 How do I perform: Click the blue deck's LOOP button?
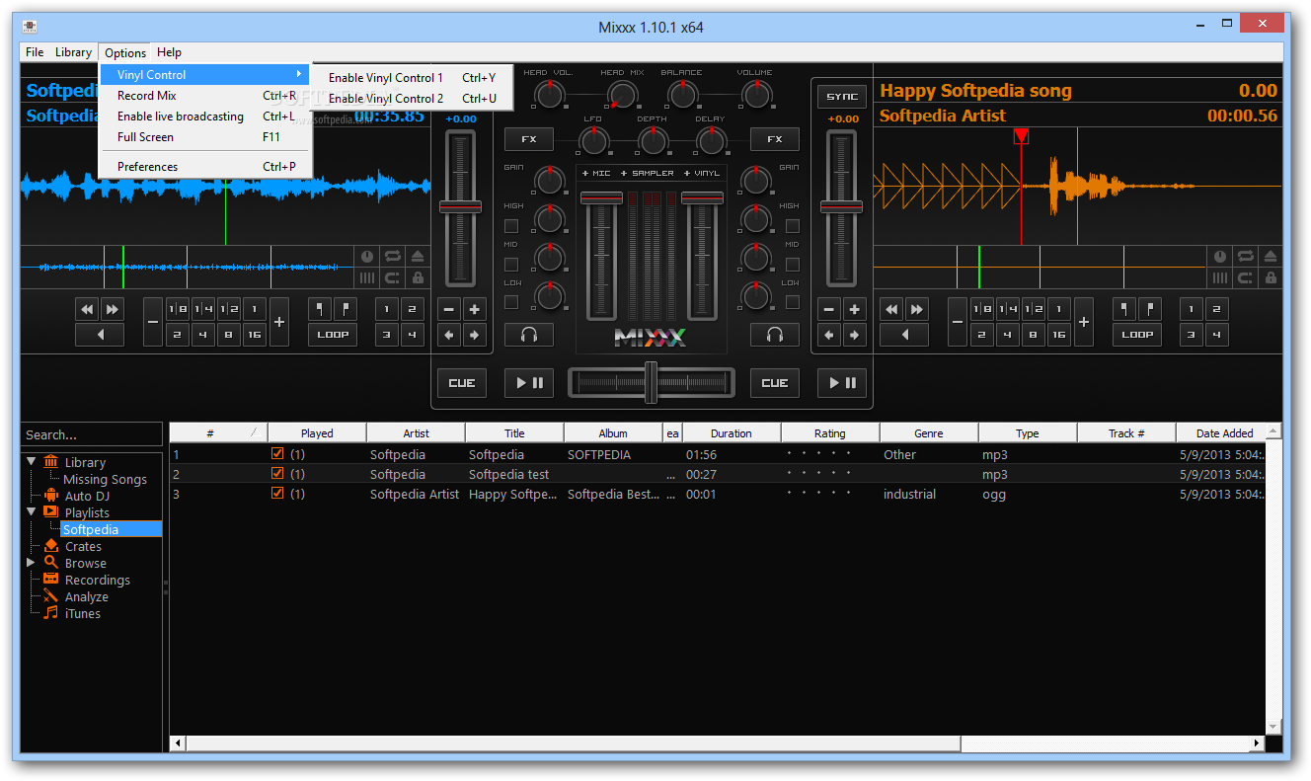pos(333,335)
